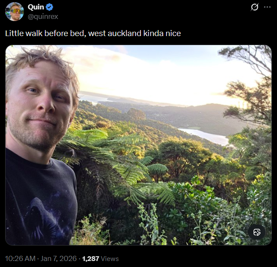The height and width of the screenshot is (267, 277).
Task: Open the 1,287 Views count
Action: 101,259
